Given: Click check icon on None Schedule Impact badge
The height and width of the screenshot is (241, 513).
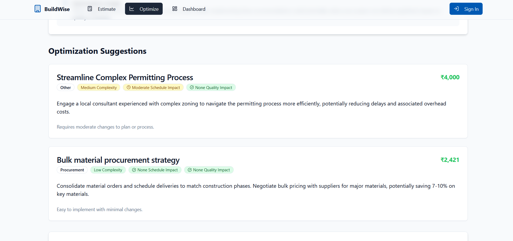Looking at the screenshot, I should tap(134, 170).
